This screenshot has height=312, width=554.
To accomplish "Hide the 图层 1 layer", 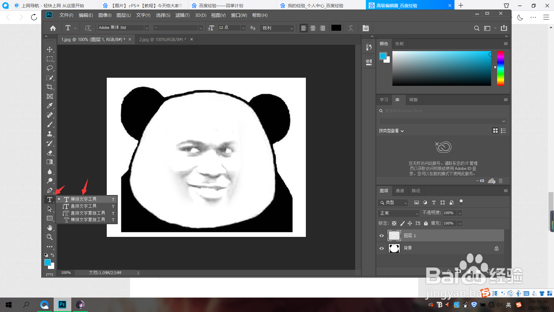I will [381, 236].
